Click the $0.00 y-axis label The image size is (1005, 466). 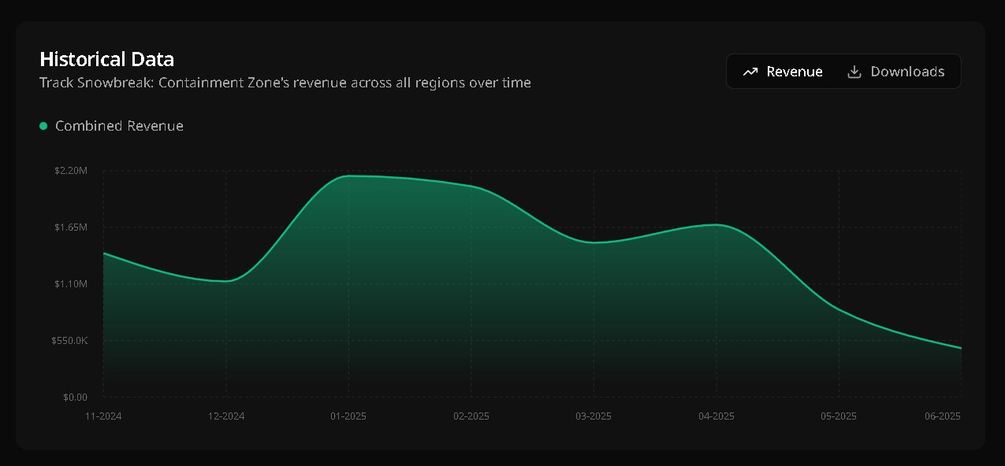click(x=76, y=398)
